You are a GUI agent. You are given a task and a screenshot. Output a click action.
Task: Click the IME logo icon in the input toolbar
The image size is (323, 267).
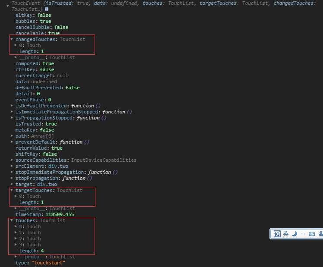pyautogui.click(x=277, y=234)
